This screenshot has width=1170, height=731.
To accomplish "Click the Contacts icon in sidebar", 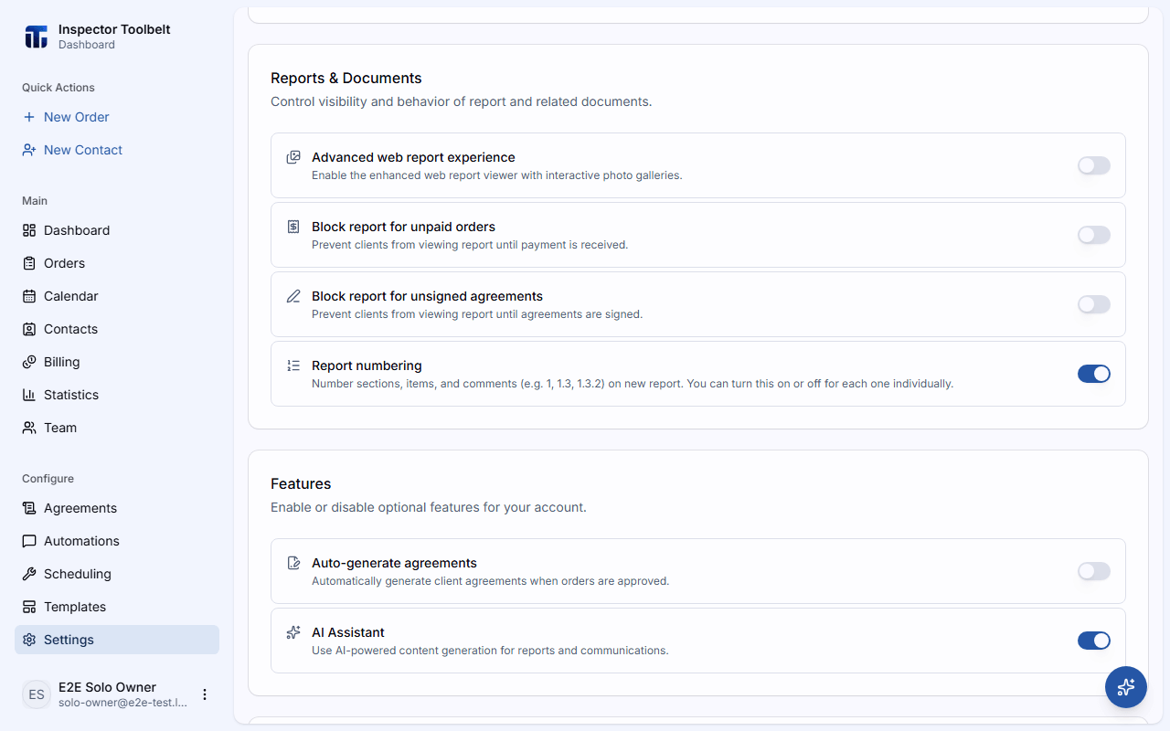I will coord(29,329).
